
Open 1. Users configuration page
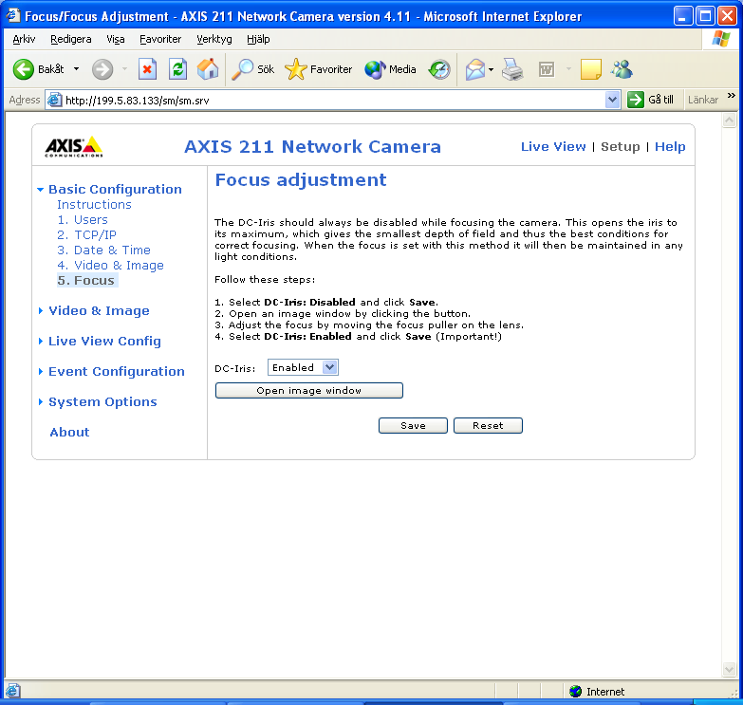pyautogui.click(x=83, y=220)
